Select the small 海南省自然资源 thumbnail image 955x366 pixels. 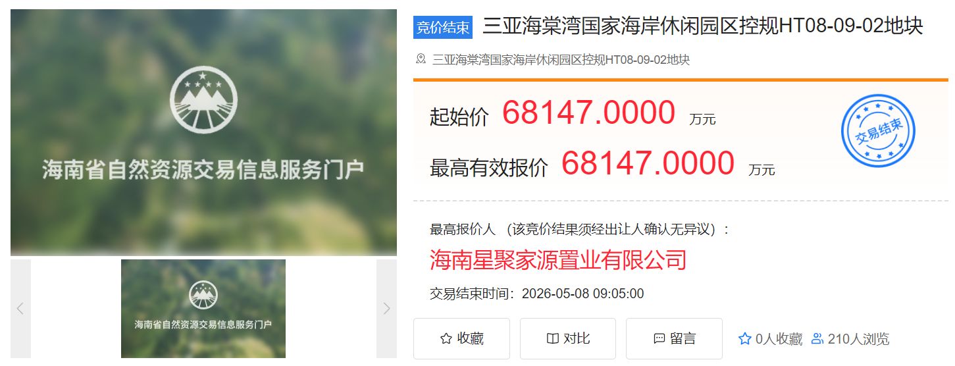(203, 309)
